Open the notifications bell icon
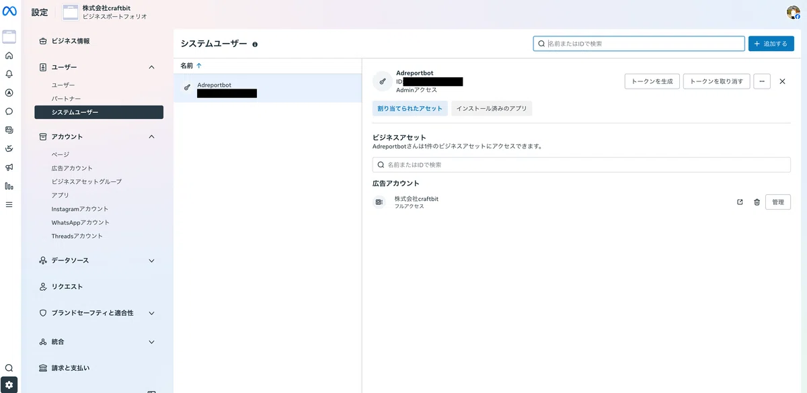This screenshot has width=807, height=393. [x=9, y=74]
